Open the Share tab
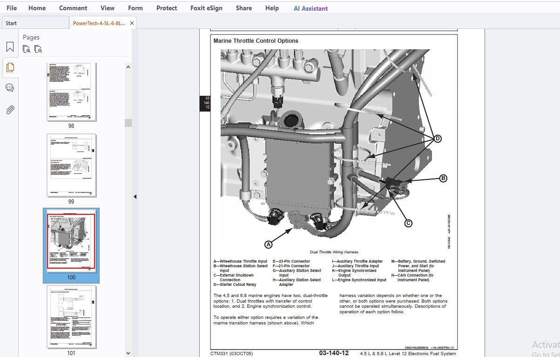The height and width of the screenshot is (357, 560). [243, 8]
